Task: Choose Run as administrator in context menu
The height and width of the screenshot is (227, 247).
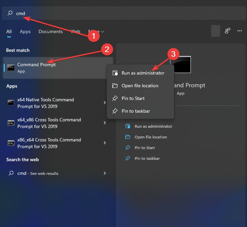Action: (x=140, y=73)
